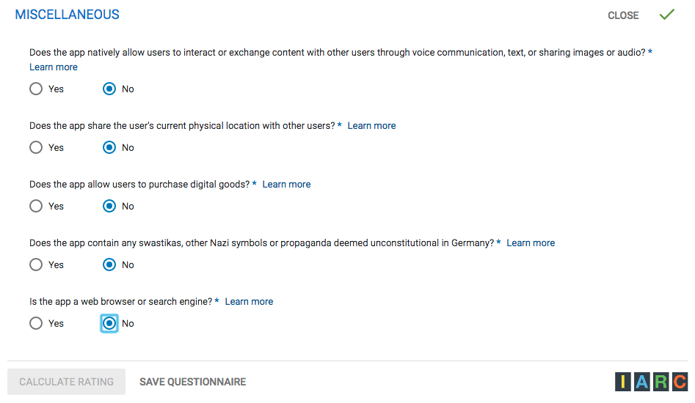
Task: Choose No for sharing physical location
Action: pos(109,147)
